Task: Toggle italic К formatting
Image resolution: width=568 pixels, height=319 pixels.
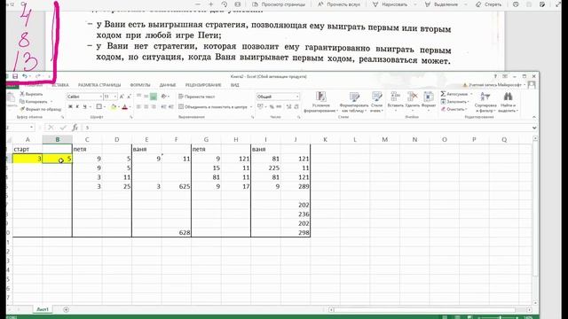Action: 77,106
